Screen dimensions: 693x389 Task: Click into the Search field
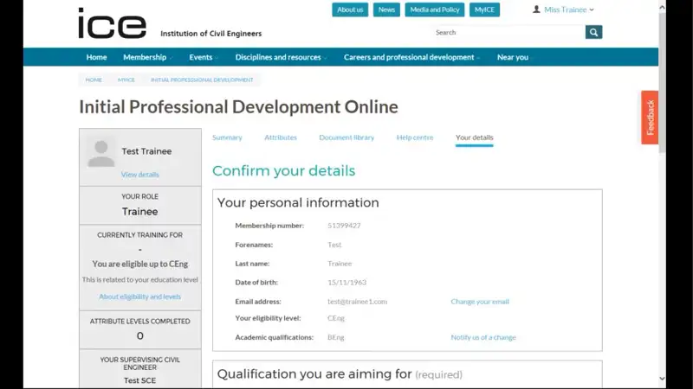click(x=508, y=32)
